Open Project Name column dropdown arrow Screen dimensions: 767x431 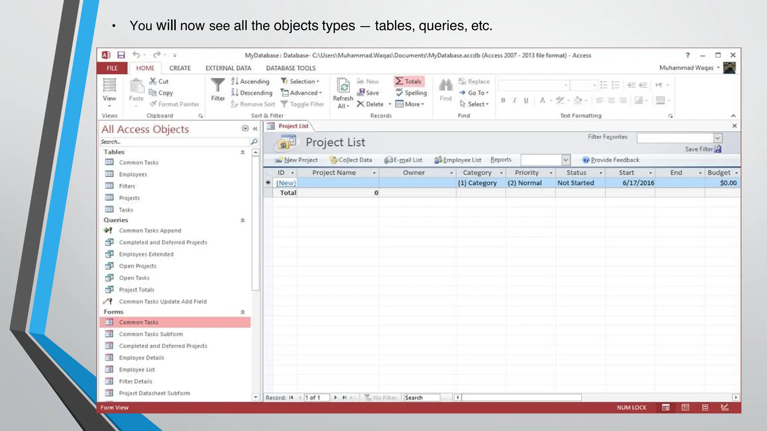[x=374, y=173]
